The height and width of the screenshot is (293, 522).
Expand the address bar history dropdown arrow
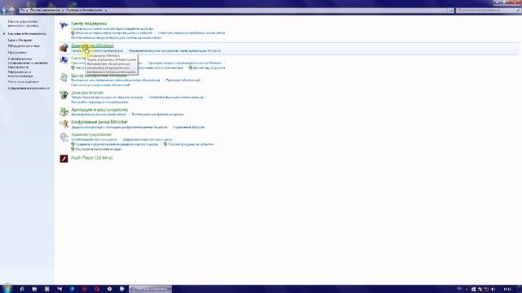(445, 11)
